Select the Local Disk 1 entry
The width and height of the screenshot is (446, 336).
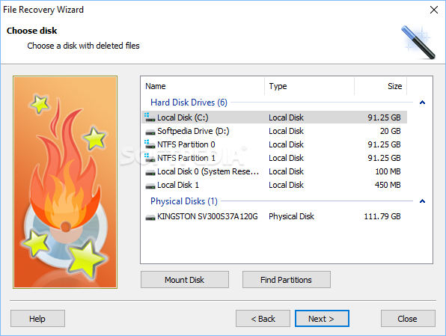tap(274, 185)
